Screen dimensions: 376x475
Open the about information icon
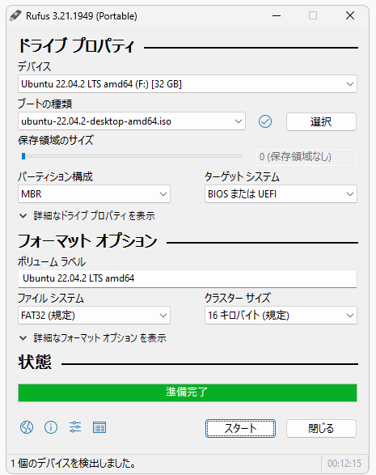click(51, 427)
